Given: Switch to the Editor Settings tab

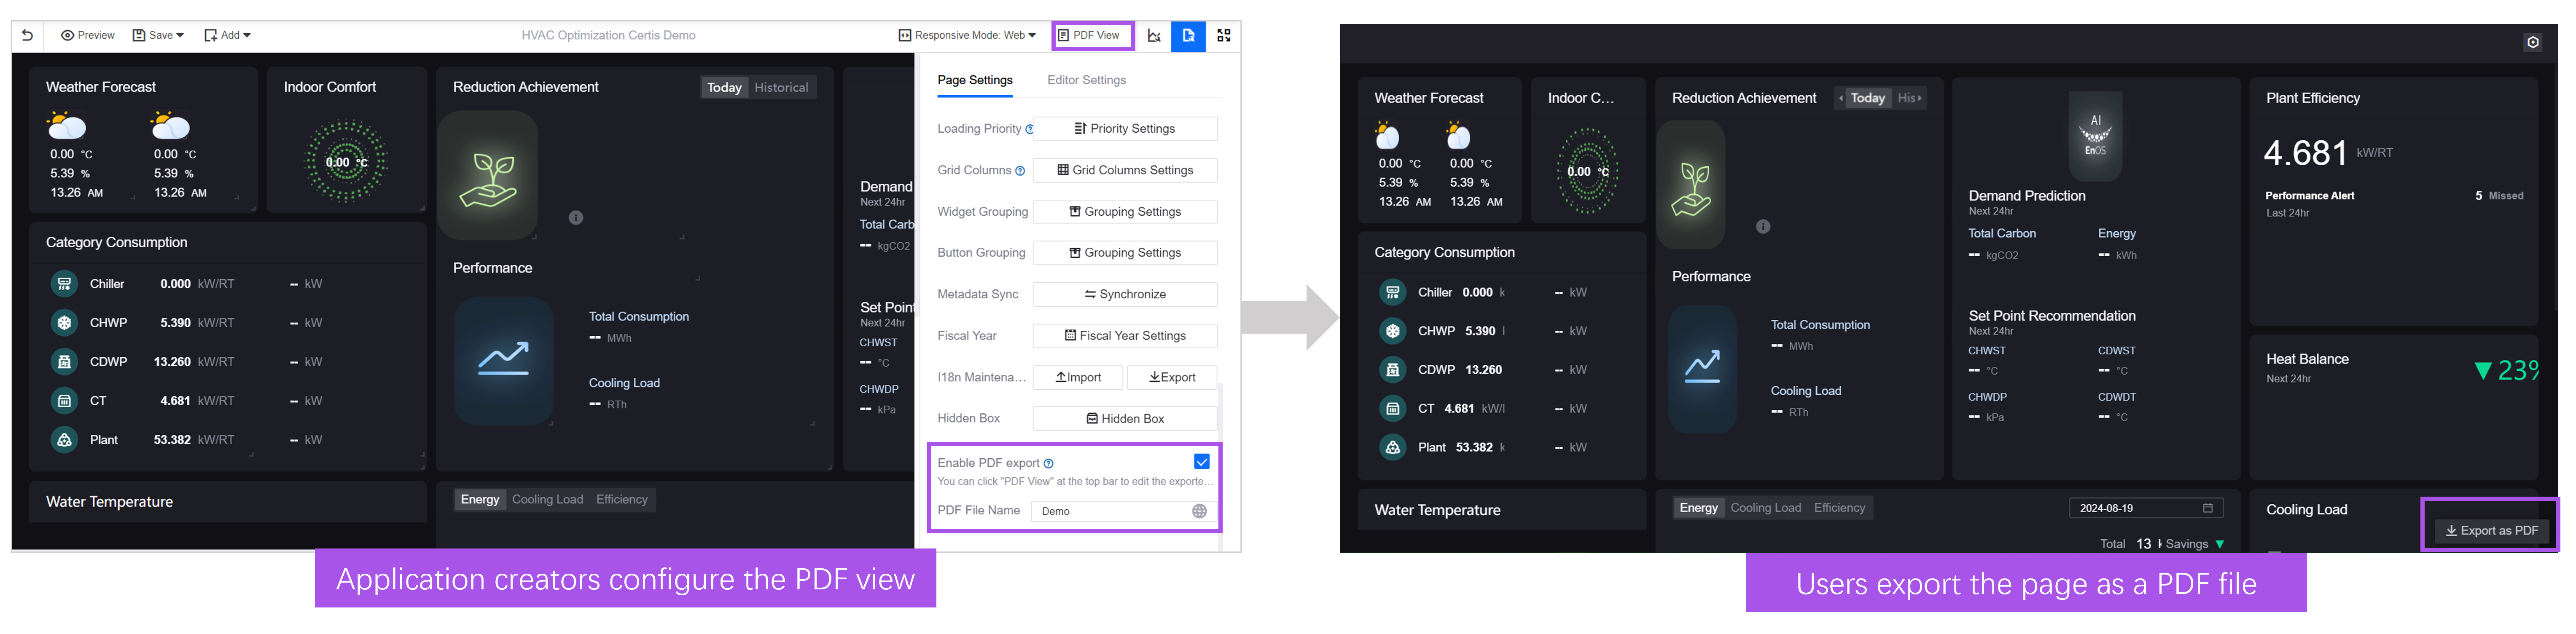Looking at the screenshot, I should [x=1086, y=80].
